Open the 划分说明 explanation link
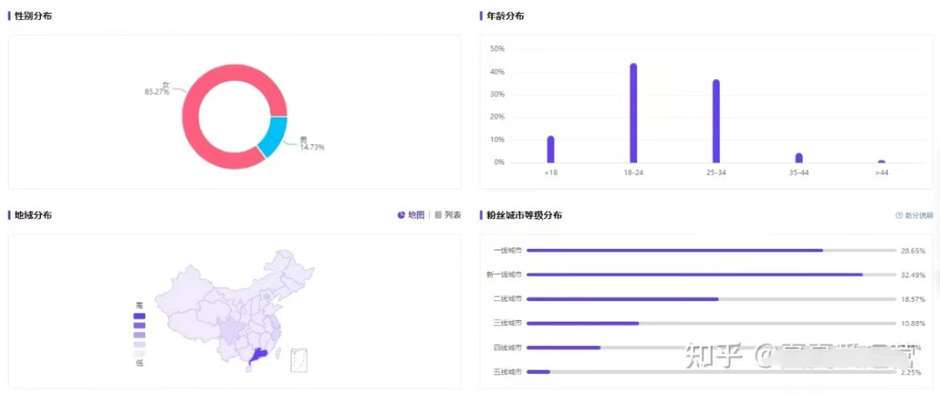This screenshot has height=394, width=940. 914,215
